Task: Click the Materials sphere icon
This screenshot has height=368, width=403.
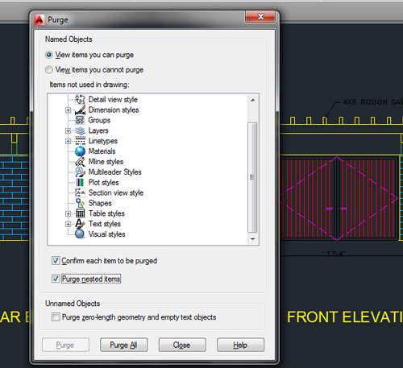Action: pyautogui.click(x=80, y=151)
